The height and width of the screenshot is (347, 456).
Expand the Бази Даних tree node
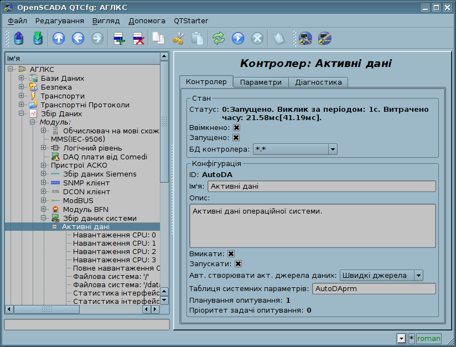click(22, 78)
